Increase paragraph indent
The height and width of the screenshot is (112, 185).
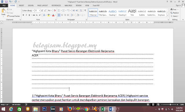[x=77, y=11]
